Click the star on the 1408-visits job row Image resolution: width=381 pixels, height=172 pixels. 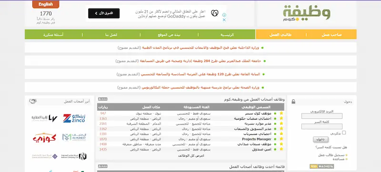point(281,144)
